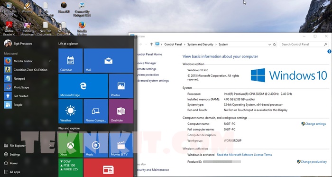Open the Phone Companion tile
This screenshot has width=332, height=177.
click(96, 111)
